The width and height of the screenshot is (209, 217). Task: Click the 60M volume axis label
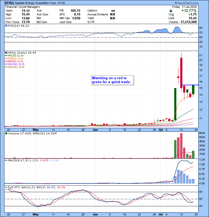pos(202,133)
